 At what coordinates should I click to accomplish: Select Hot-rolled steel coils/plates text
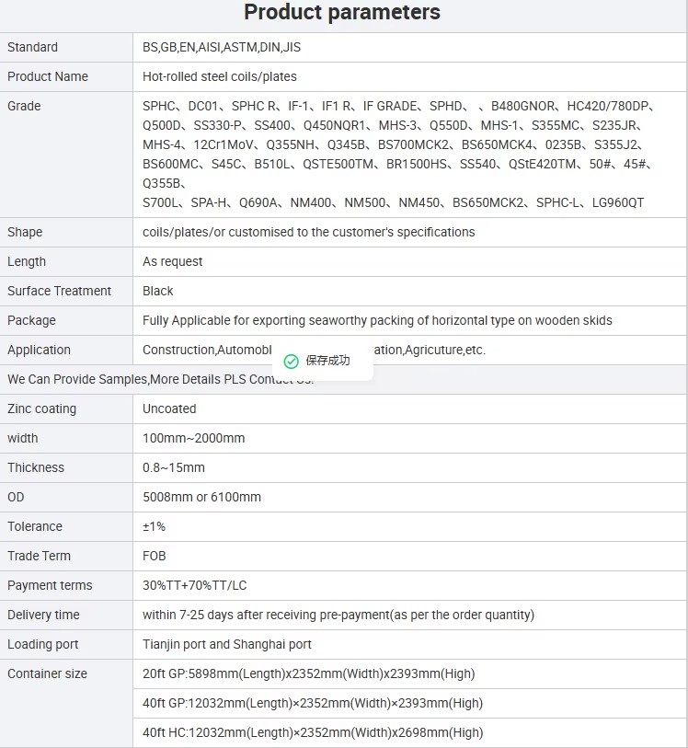(x=219, y=76)
